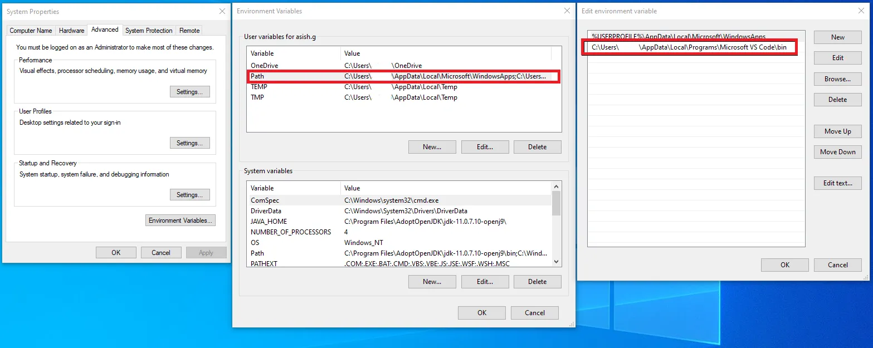Open System Protection tab
The width and height of the screenshot is (873, 348).
[149, 31]
